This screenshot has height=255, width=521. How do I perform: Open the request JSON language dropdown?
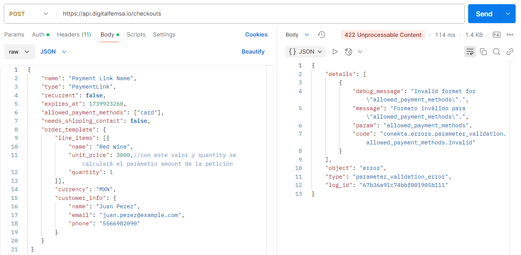pos(53,52)
